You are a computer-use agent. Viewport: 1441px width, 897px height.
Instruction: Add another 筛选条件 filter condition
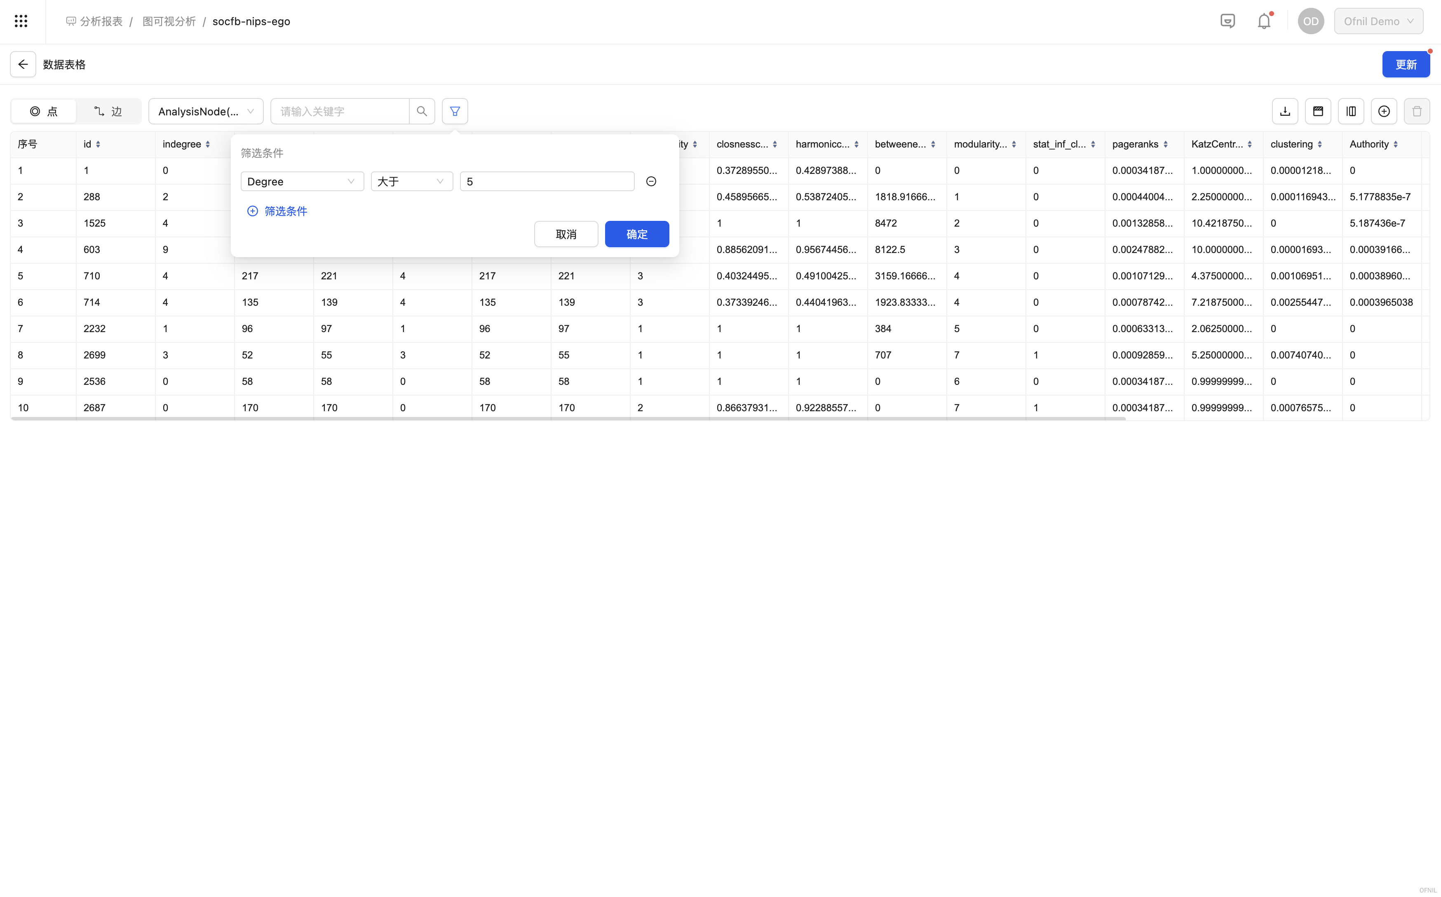tap(277, 211)
